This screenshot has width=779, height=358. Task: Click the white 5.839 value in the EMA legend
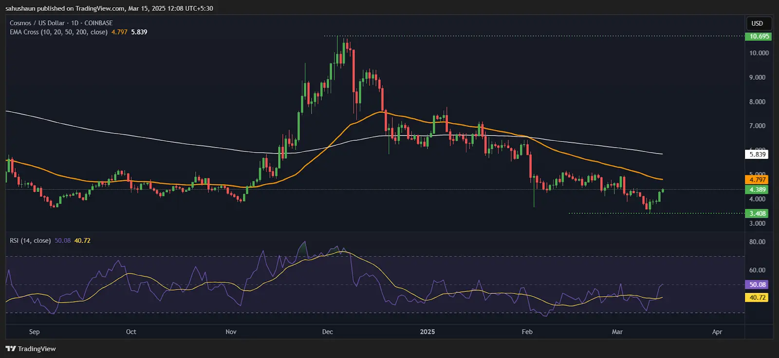tap(139, 32)
